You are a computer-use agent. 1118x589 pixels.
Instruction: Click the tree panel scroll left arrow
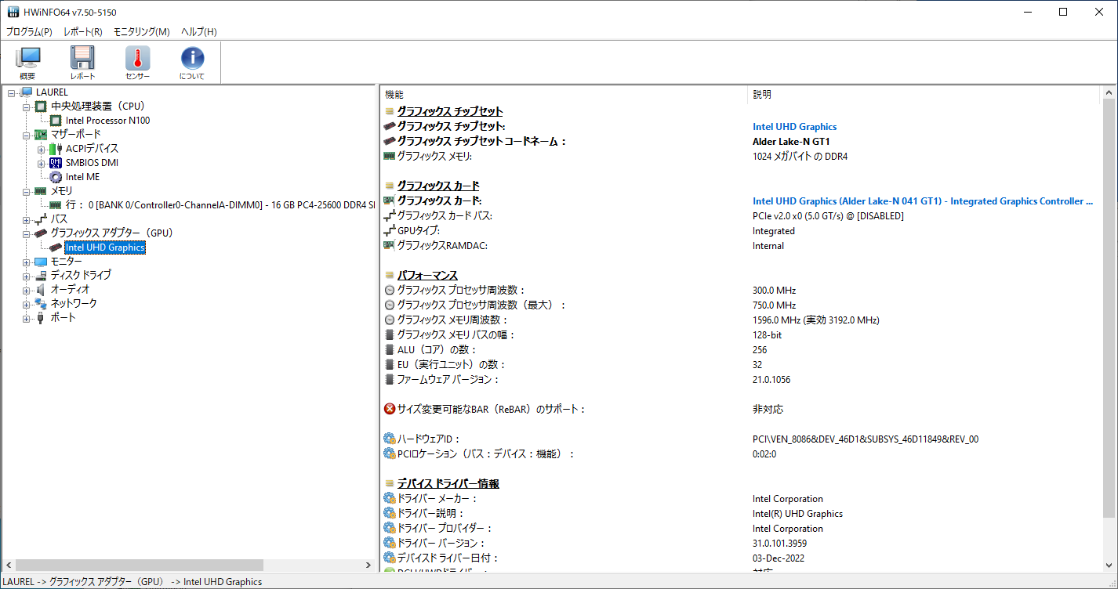[8, 565]
